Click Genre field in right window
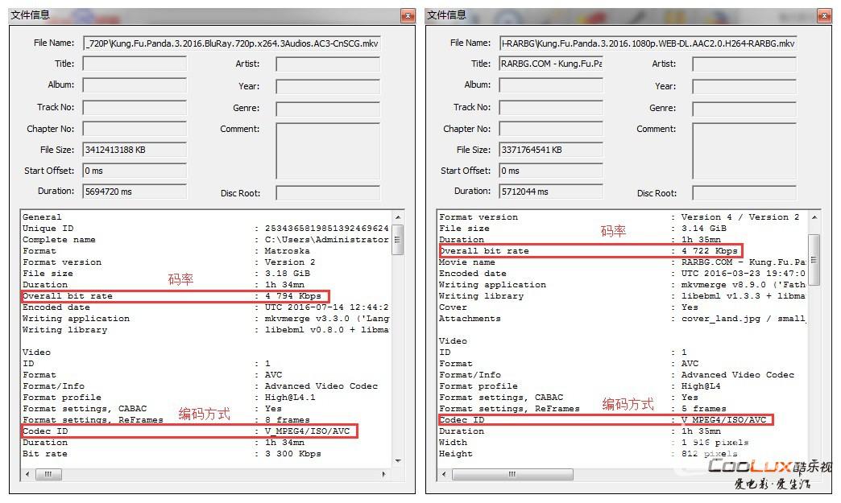This screenshot has height=503, width=841. click(x=744, y=109)
